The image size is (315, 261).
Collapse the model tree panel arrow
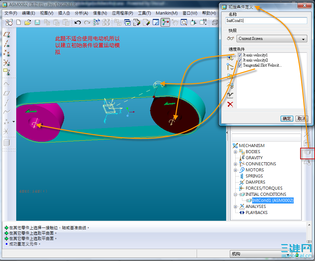pos(227,133)
